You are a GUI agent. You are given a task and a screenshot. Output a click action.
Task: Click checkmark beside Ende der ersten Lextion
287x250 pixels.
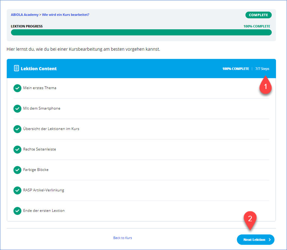[17, 211]
